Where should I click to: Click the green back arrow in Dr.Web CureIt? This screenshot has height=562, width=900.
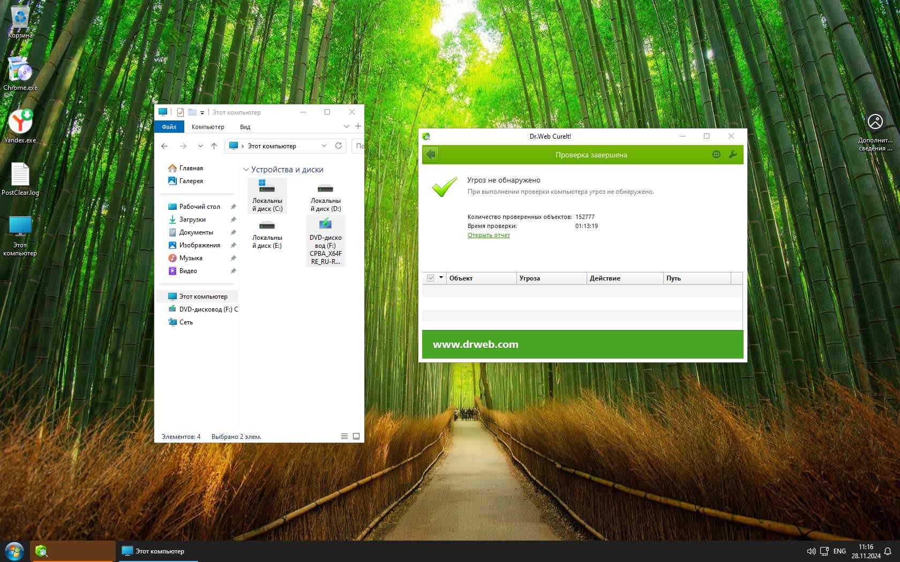pyautogui.click(x=431, y=155)
